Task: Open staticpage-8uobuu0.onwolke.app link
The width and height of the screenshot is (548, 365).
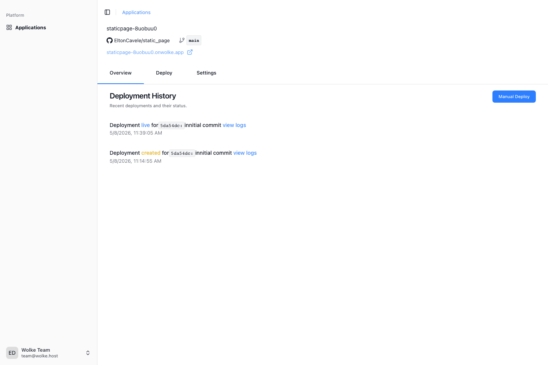Action: tap(145, 52)
